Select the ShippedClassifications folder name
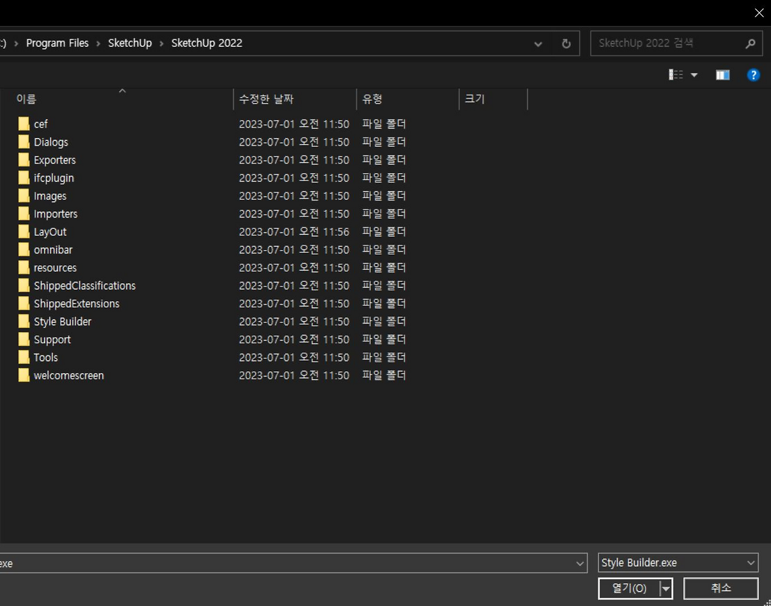Image resolution: width=771 pixels, height=606 pixels. coord(85,286)
